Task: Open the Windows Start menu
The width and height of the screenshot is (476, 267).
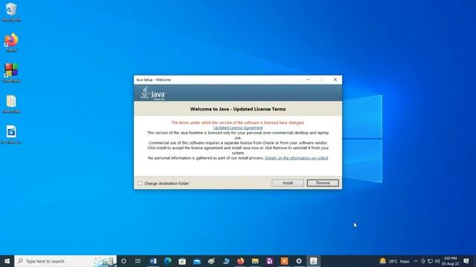Action: click(7, 261)
